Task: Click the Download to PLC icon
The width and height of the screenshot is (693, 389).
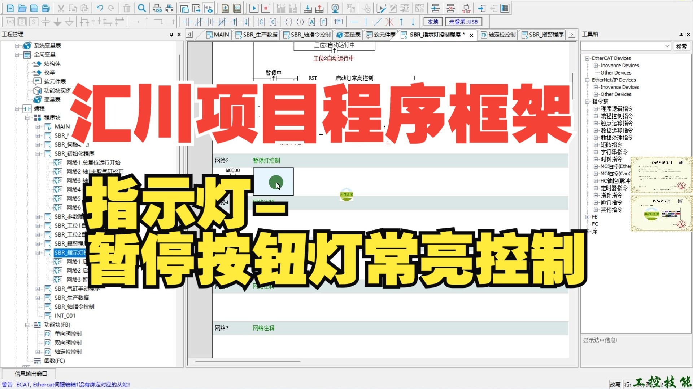Action: [x=308, y=8]
